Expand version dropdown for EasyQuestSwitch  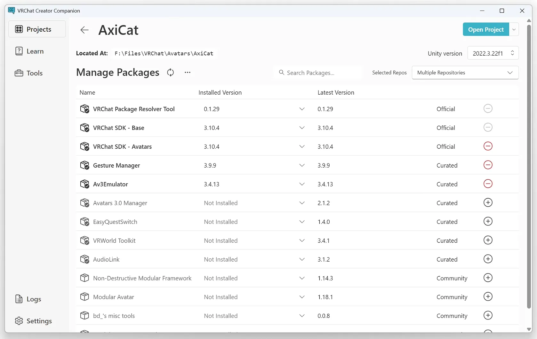pyautogui.click(x=302, y=222)
